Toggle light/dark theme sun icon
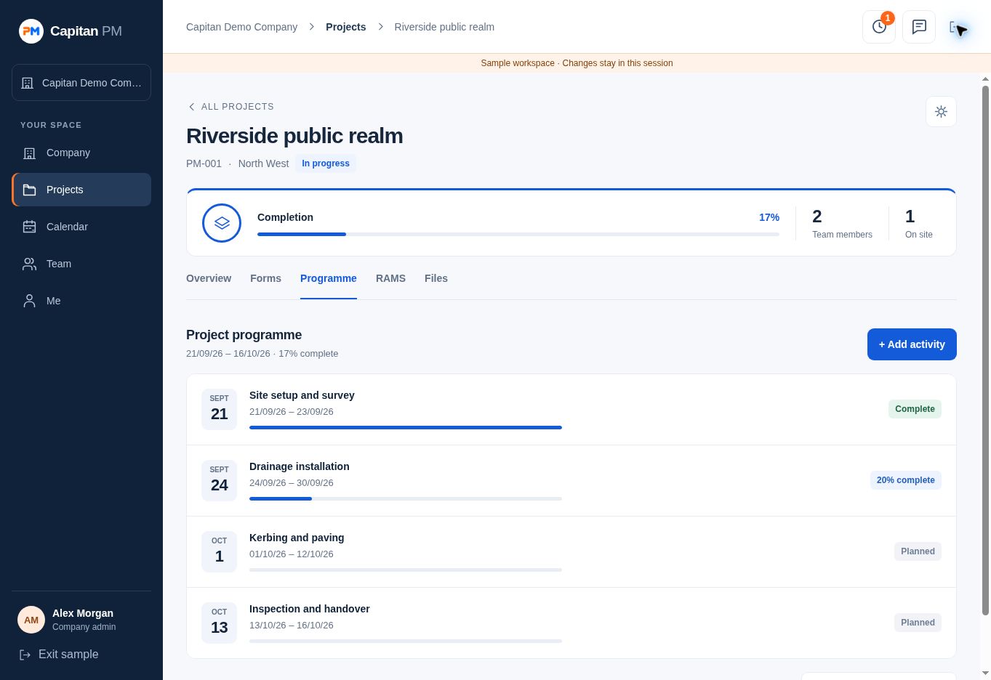The image size is (991, 680). point(941,112)
